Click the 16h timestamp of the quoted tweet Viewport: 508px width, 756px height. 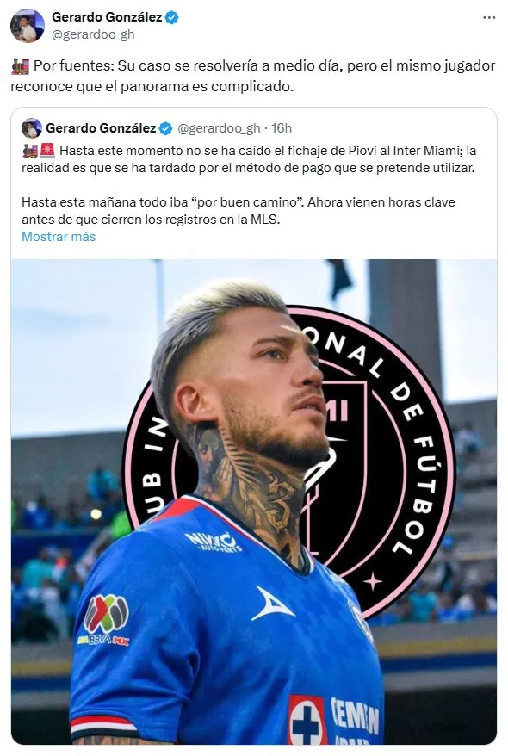pyautogui.click(x=282, y=128)
